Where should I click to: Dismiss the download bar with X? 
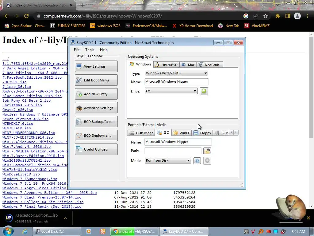click(308, 218)
